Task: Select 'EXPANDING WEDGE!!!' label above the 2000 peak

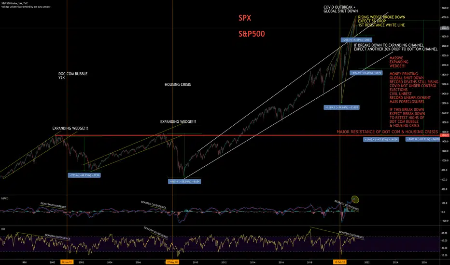Action: coord(70,128)
